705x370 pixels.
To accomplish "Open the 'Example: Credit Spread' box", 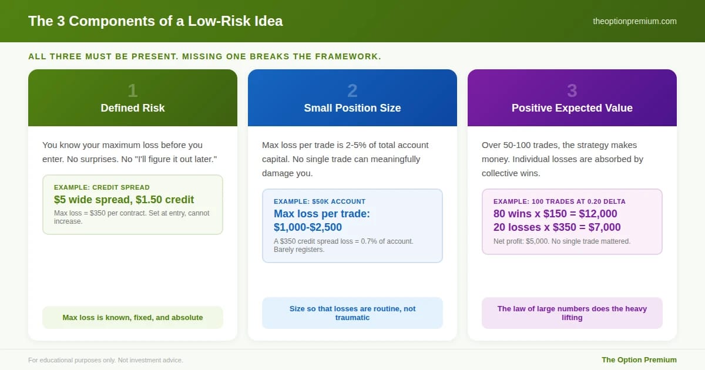I will point(133,204).
